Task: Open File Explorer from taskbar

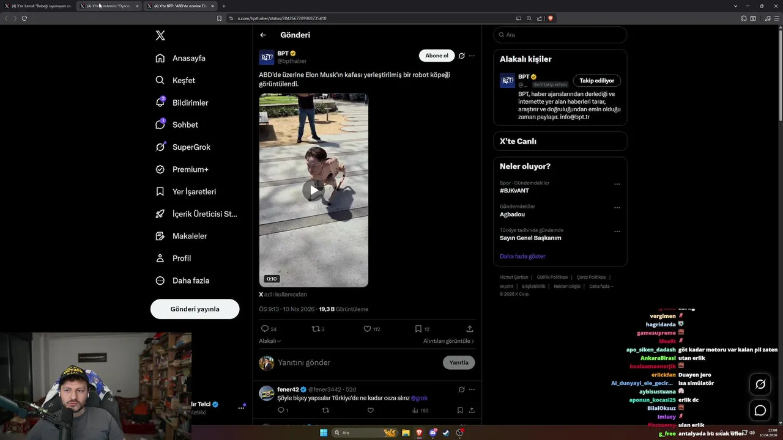Action: (406, 433)
